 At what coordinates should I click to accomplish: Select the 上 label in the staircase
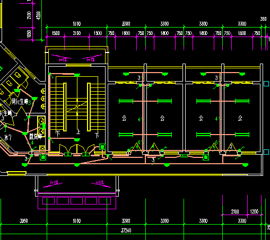click(x=79, y=131)
